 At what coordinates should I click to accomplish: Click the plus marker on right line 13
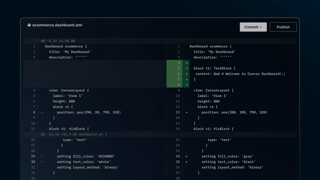click(186, 112)
